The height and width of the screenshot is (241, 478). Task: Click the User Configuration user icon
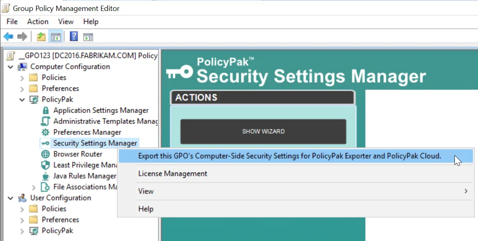[22, 198]
